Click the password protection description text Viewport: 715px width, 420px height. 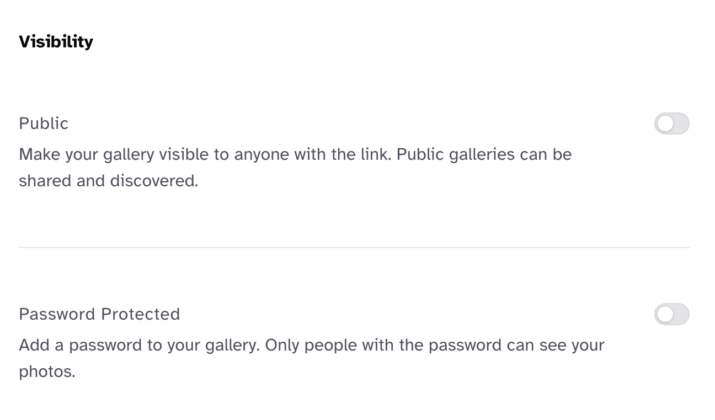pos(312,358)
